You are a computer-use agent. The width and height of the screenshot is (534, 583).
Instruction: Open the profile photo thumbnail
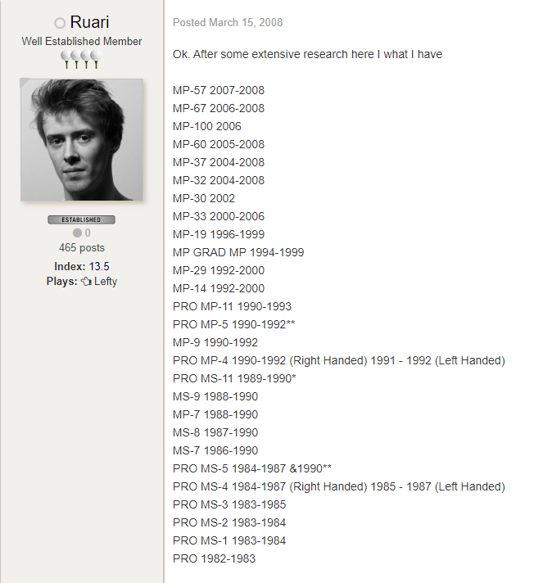(x=81, y=139)
